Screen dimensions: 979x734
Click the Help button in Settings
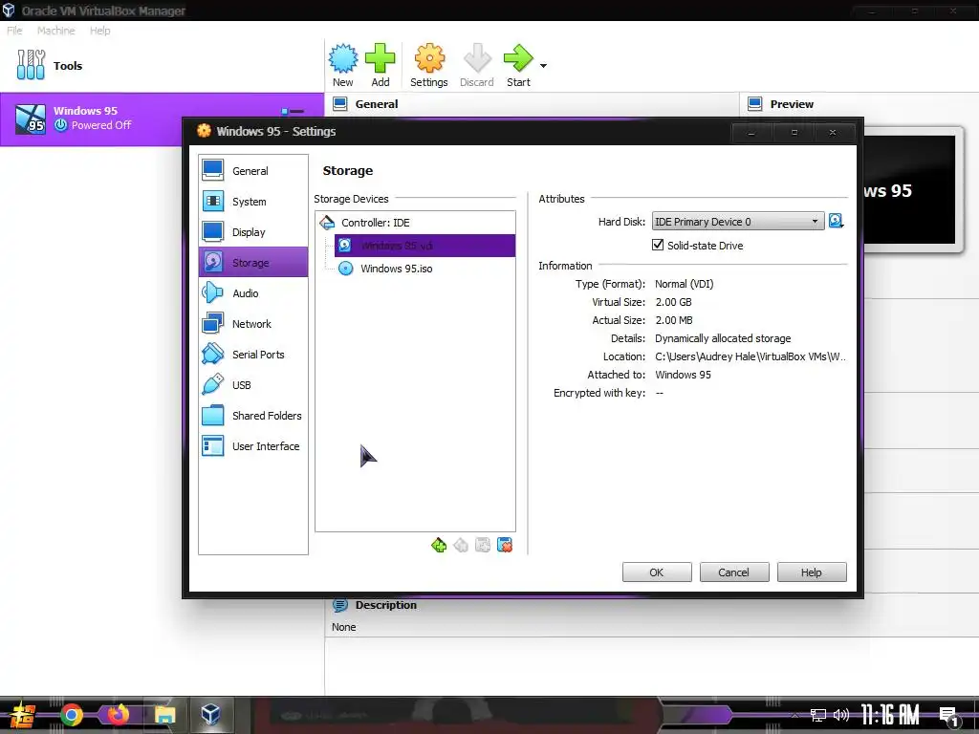812,572
